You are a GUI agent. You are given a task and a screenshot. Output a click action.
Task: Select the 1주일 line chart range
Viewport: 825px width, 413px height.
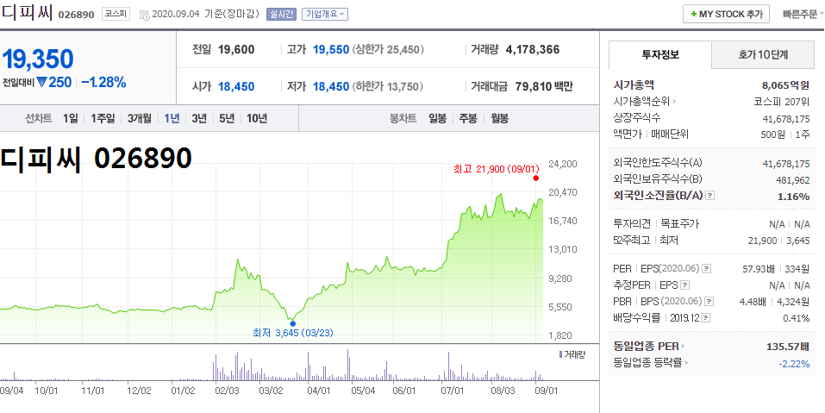tap(103, 118)
